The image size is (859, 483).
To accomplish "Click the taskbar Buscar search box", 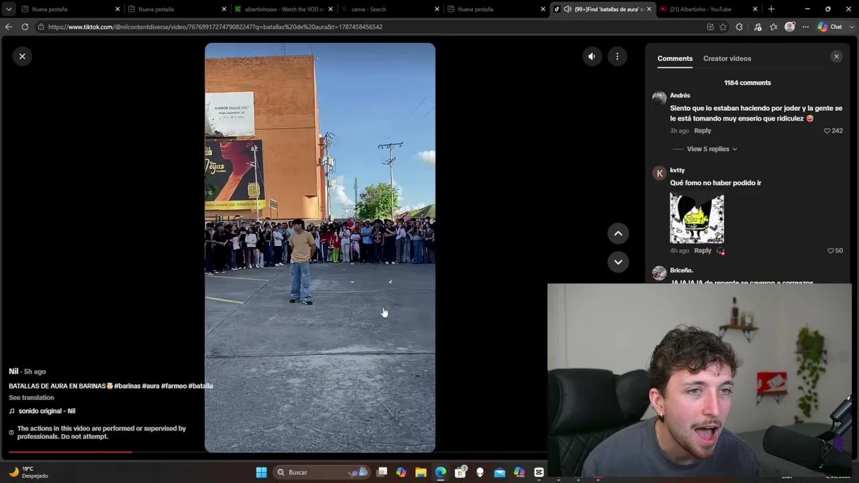I will 322,472.
